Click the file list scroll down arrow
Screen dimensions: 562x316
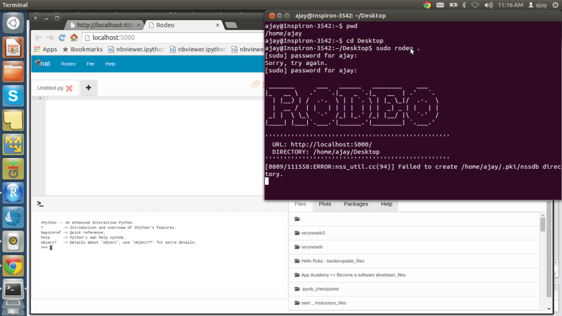[x=549, y=309]
